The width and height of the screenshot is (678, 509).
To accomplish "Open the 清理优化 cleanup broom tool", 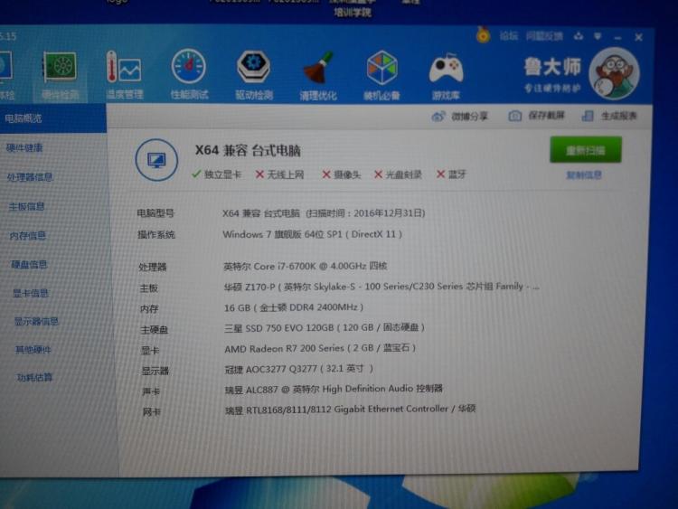I will pos(318,77).
